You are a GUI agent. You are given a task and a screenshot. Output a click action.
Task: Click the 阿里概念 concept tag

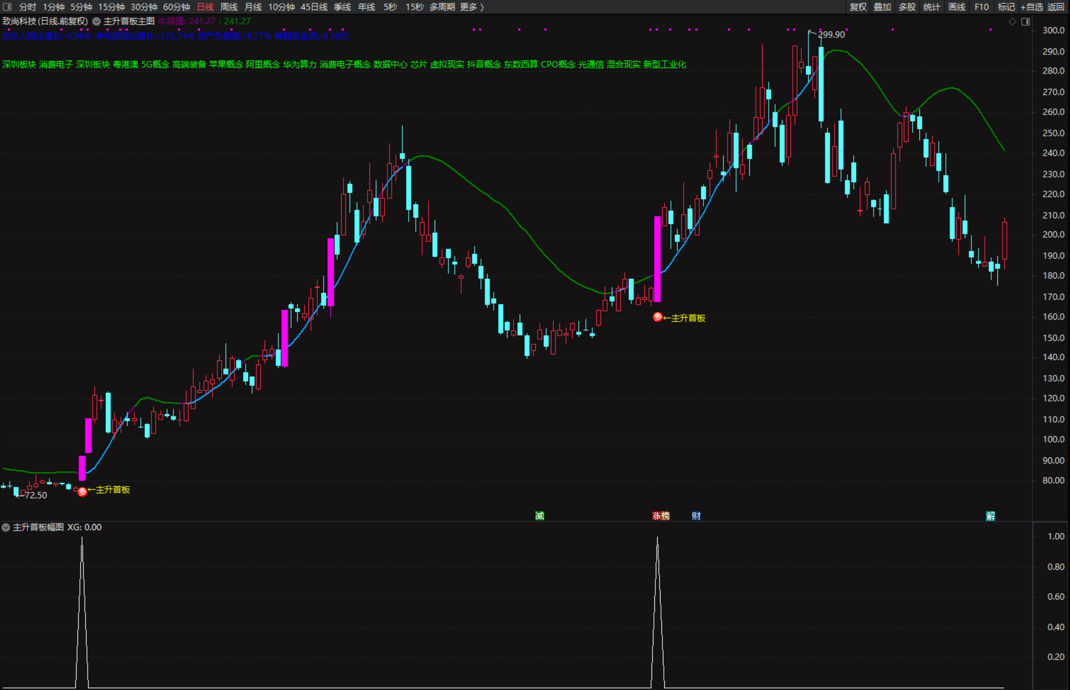pyautogui.click(x=263, y=64)
